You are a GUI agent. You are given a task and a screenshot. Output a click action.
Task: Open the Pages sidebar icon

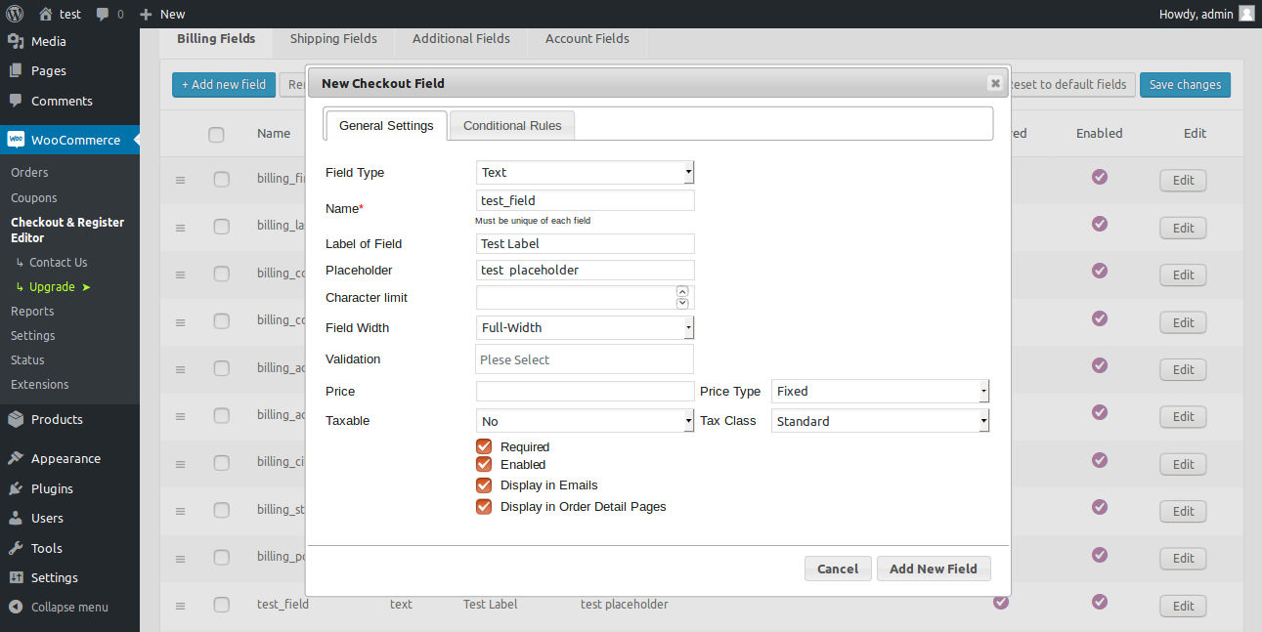(x=16, y=70)
